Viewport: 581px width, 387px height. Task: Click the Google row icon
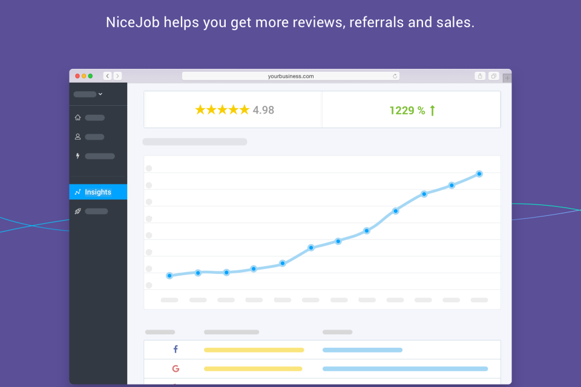[x=176, y=368]
